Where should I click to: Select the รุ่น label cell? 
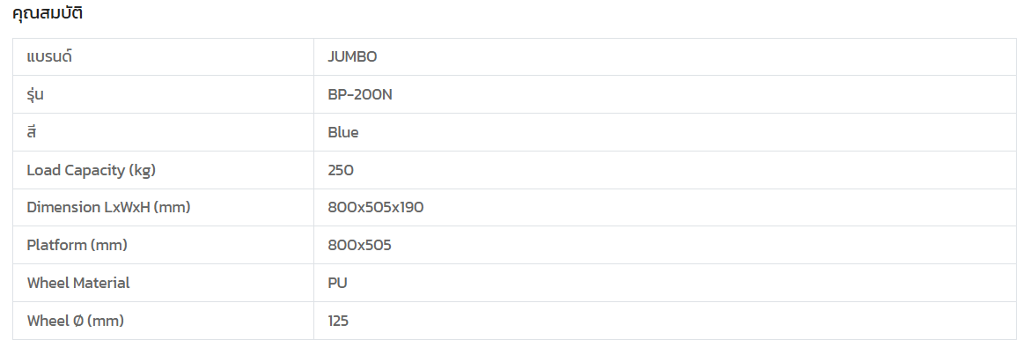tap(35, 95)
